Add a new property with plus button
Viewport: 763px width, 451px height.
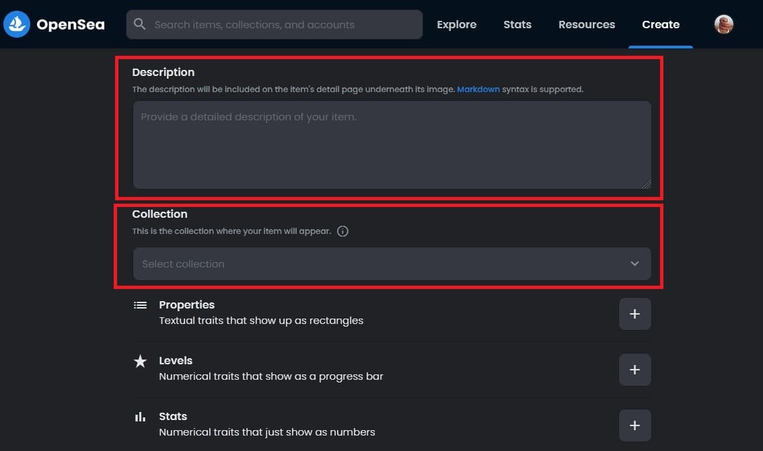click(x=634, y=314)
